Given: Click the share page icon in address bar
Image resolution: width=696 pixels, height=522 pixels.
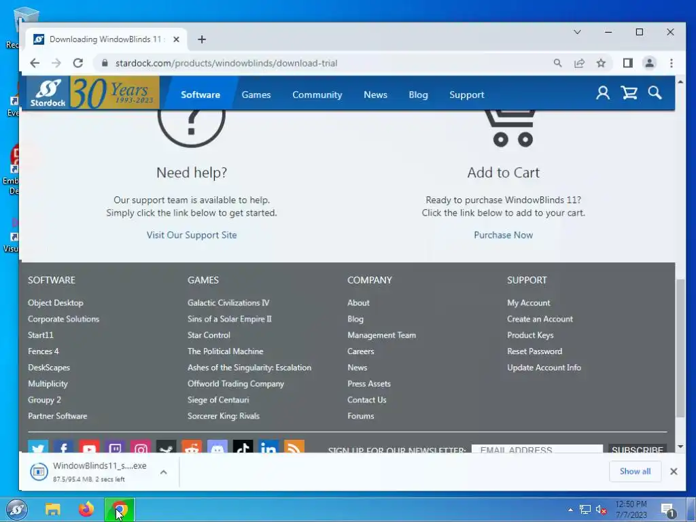Looking at the screenshot, I should click(x=579, y=63).
